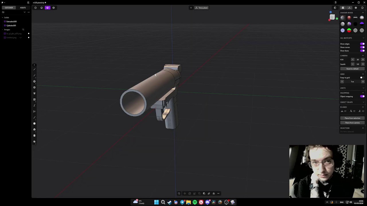The height and width of the screenshot is (206, 367).
Task: Expand the Units section
Action: 363,88
